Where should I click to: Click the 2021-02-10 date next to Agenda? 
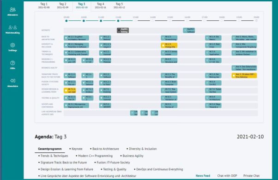[x=250, y=137]
